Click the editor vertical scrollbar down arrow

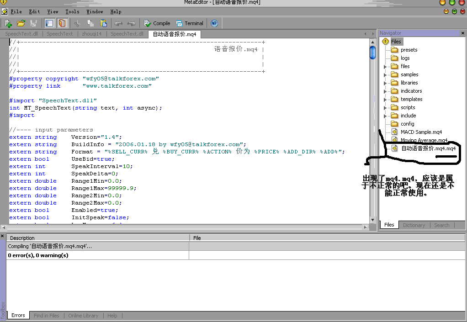[x=372, y=220]
